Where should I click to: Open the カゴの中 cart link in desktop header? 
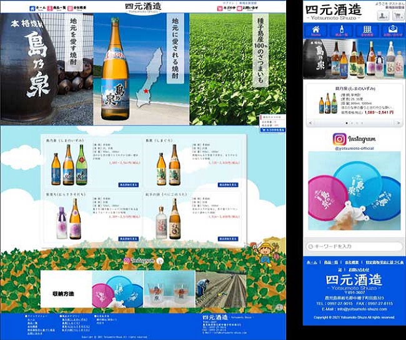pos(226,8)
